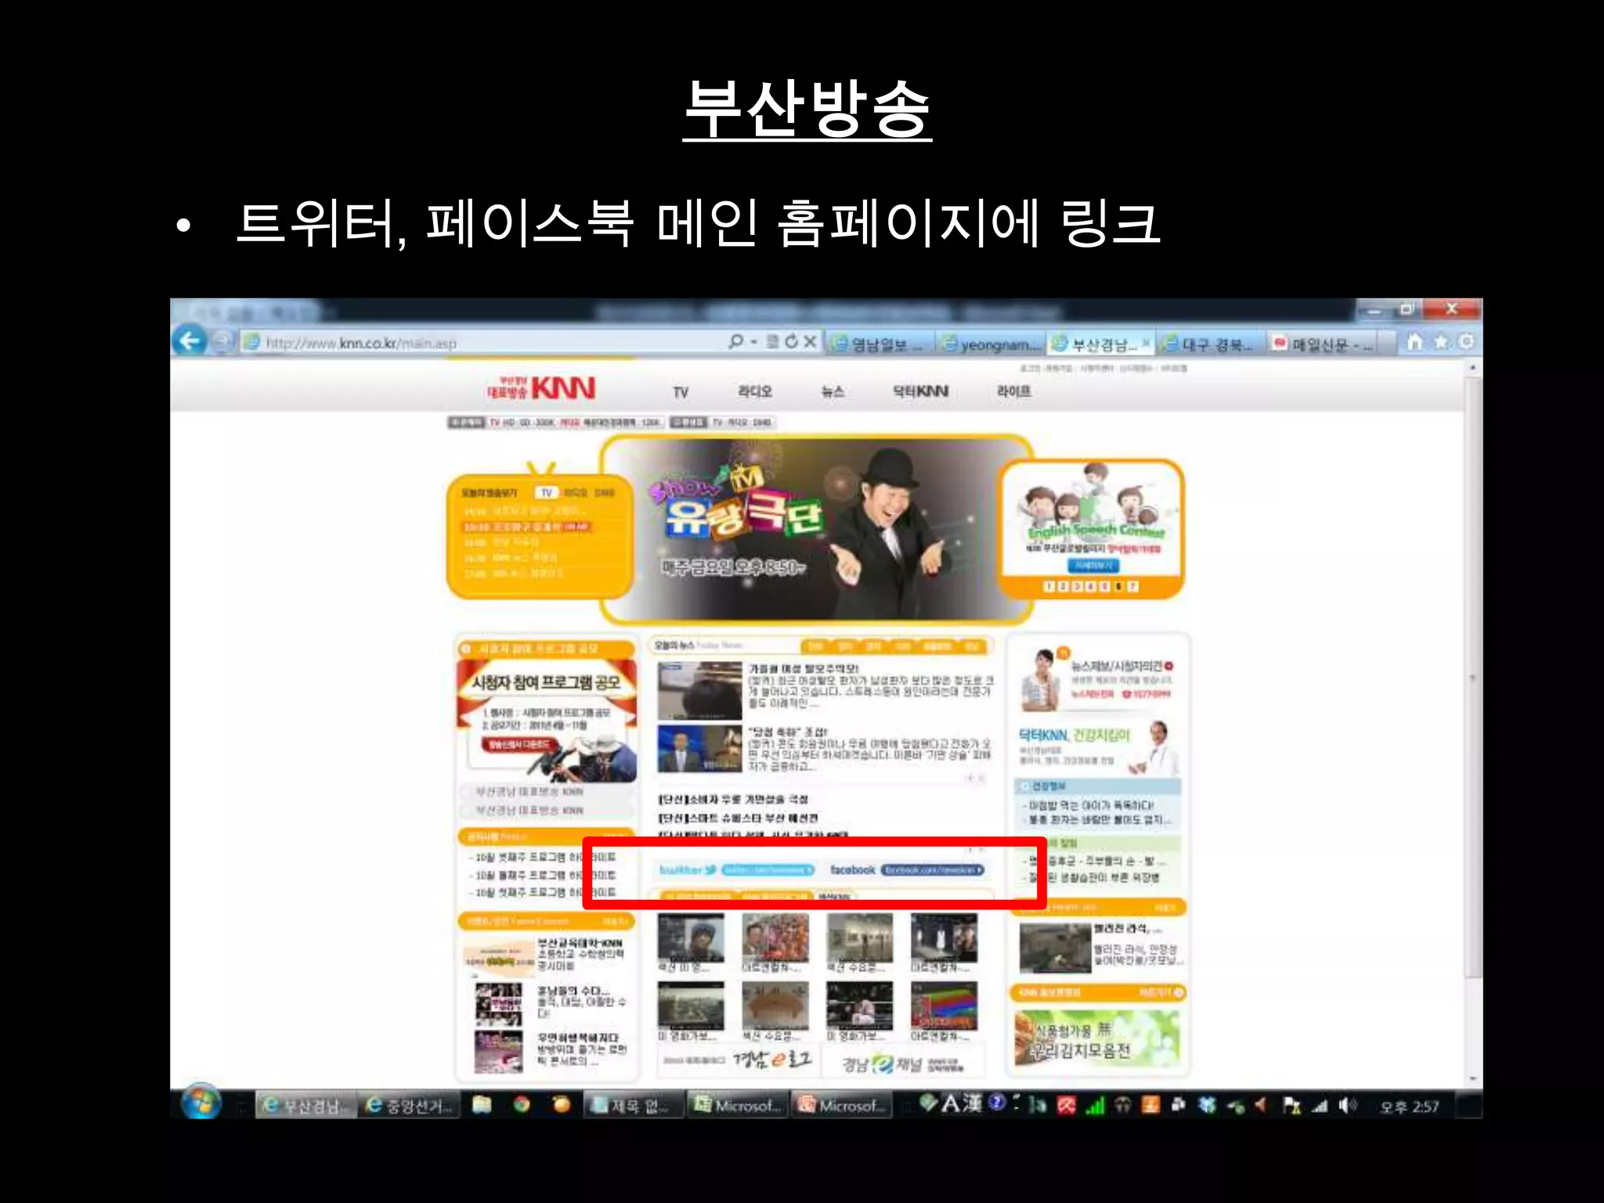
Task: Click the IME language A indicator
Action: point(950,1104)
